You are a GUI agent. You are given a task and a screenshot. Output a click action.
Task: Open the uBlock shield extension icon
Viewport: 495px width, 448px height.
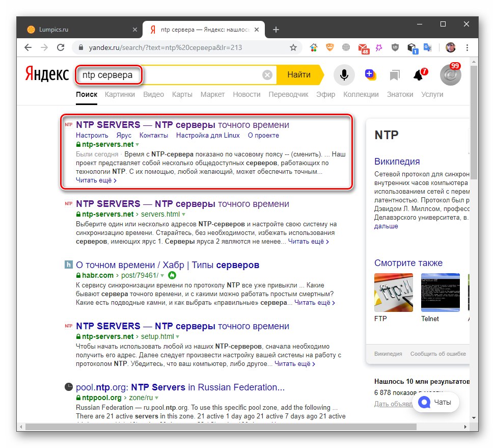click(x=395, y=47)
